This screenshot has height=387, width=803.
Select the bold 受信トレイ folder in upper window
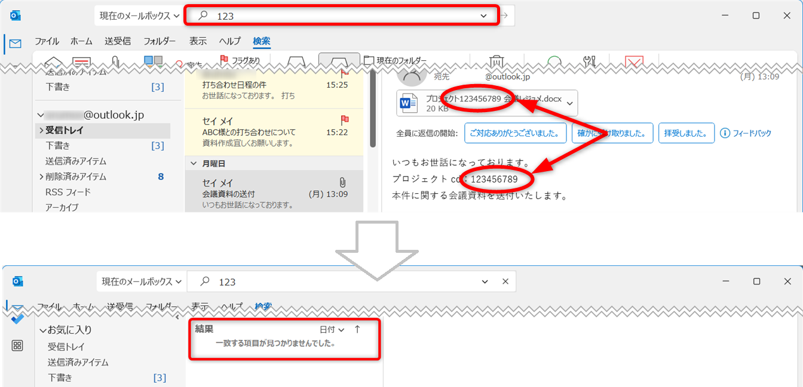[x=65, y=130]
